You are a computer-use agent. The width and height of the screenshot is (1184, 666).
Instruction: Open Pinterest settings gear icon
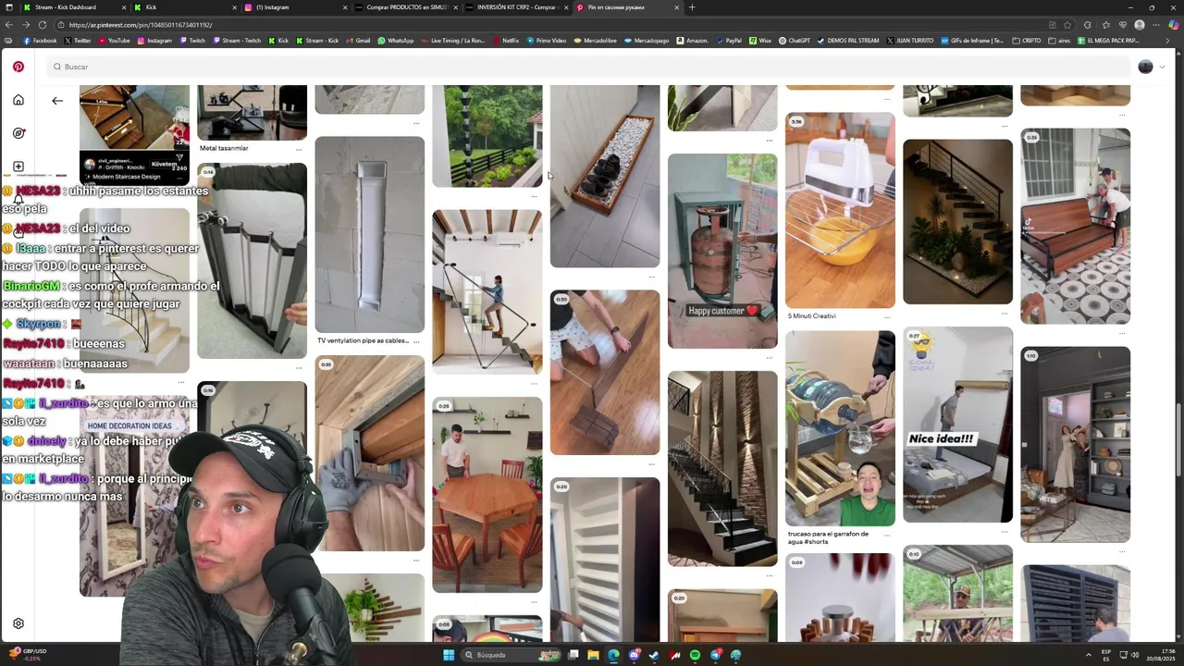tap(18, 623)
